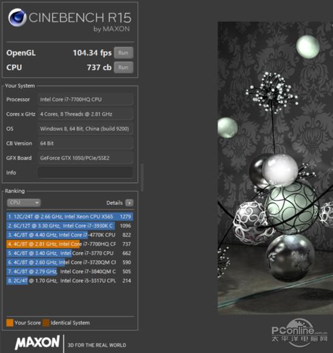Click the GFX Board field
Viewport: 333px width, 353px height.
click(85, 158)
